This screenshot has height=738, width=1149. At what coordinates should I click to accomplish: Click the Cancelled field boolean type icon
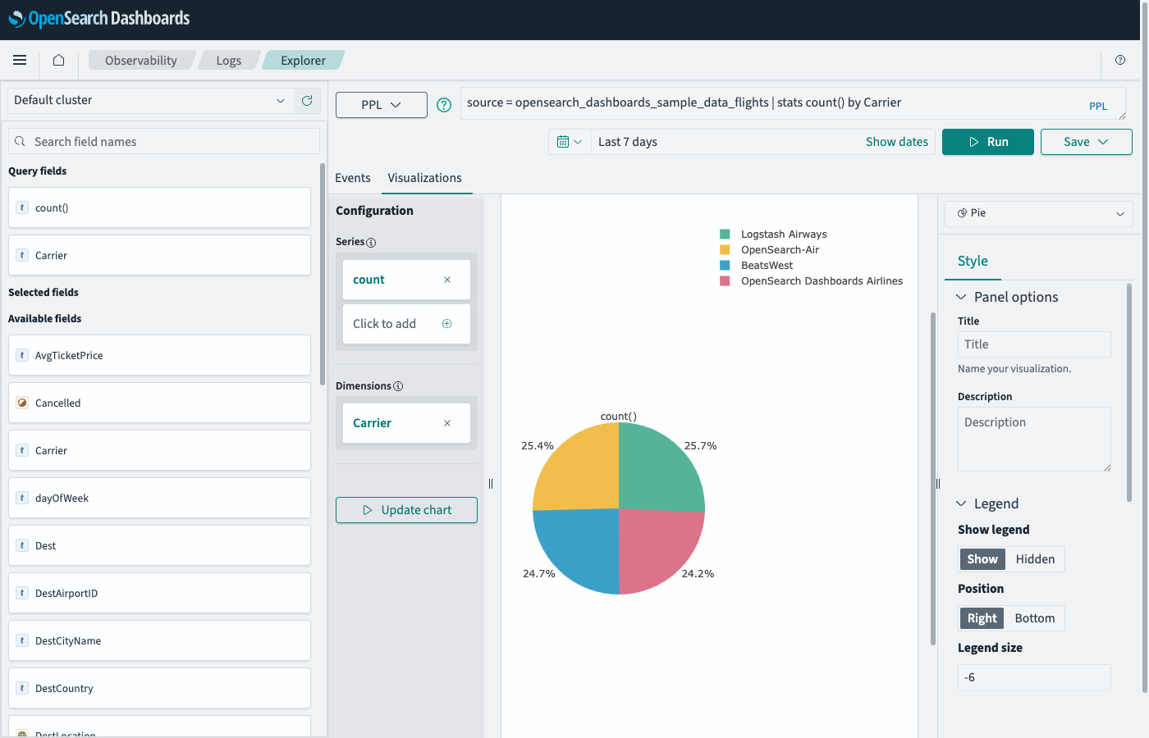pyautogui.click(x=23, y=403)
